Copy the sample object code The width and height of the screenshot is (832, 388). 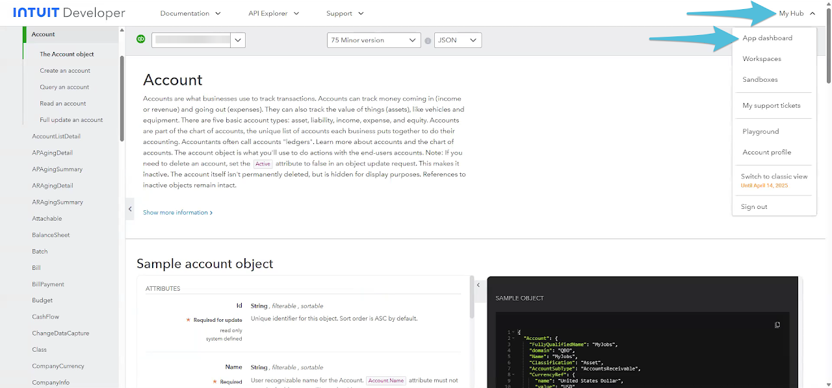click(x=777, y=325)
